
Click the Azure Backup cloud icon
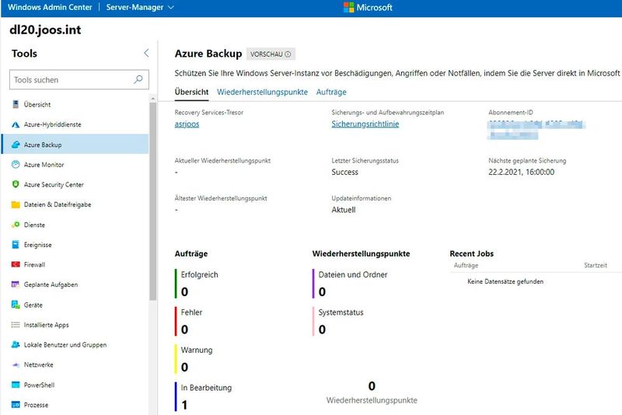16,145
